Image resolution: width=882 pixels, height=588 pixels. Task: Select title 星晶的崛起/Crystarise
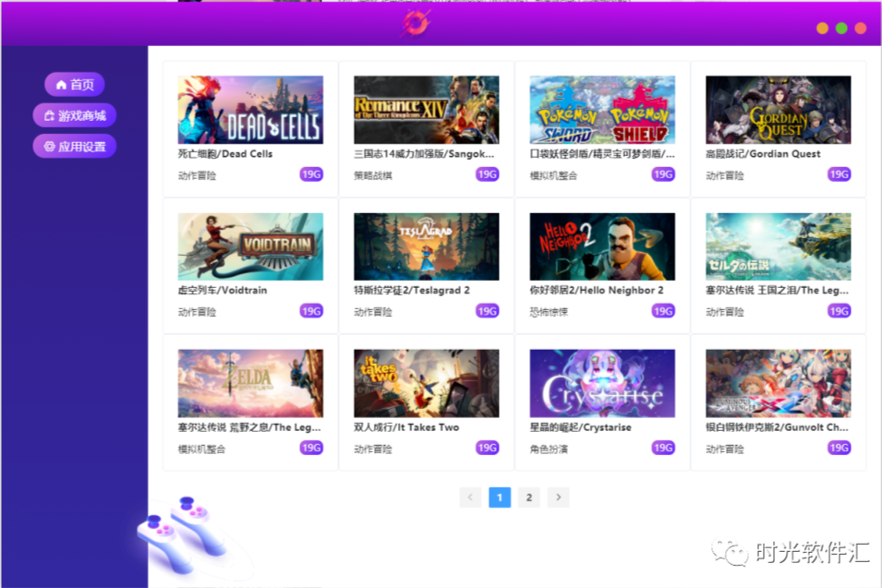tap(581, 427)
